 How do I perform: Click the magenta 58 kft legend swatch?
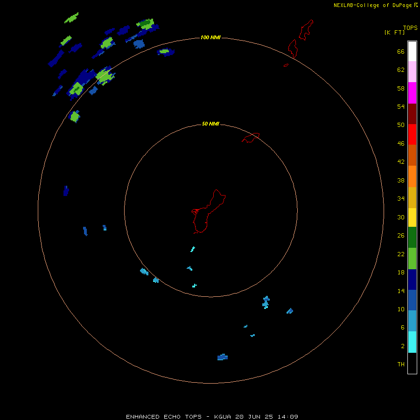(412, 93)
